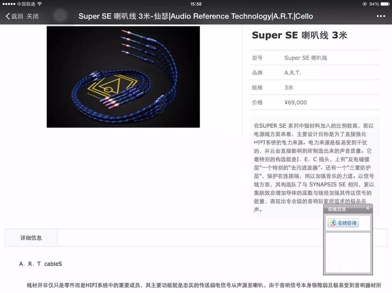Open the Super SE cable product image

point(123,77)
